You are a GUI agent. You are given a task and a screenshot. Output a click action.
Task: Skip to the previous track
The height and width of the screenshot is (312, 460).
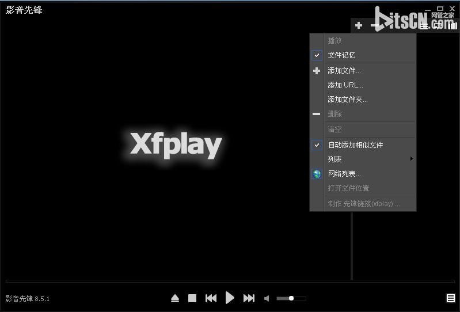(x=211, y=298)
